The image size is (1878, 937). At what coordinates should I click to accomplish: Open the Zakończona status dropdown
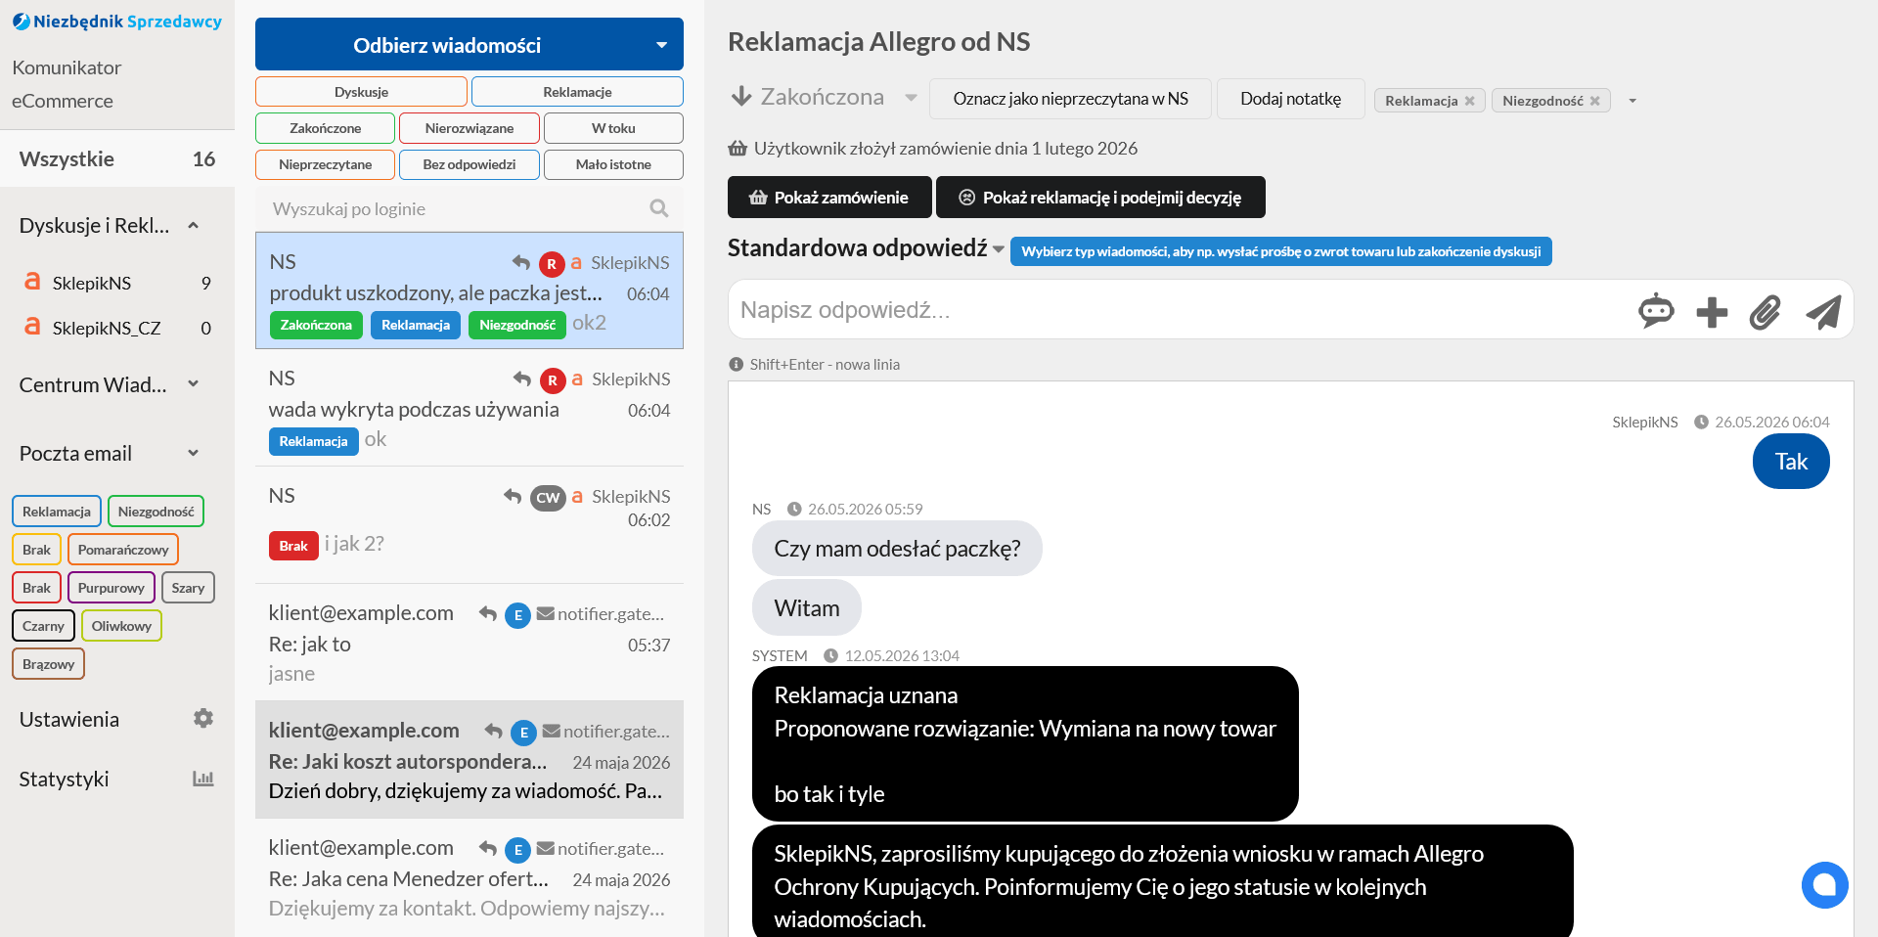(912, 97)
